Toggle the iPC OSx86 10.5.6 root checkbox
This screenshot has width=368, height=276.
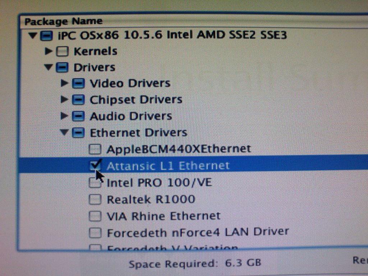point(46,36)
